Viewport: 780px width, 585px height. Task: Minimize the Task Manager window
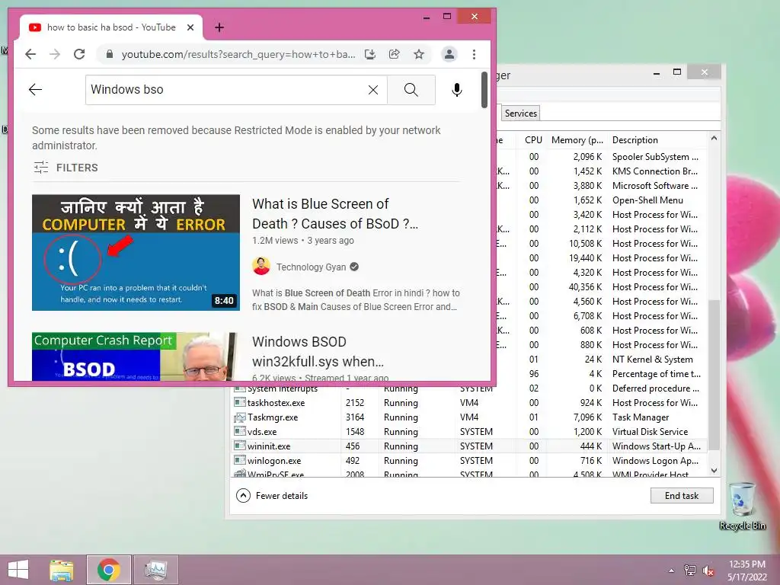(x=657, y=73)
